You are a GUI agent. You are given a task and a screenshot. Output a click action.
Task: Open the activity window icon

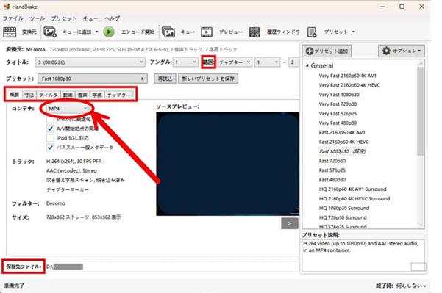point(254,32)
